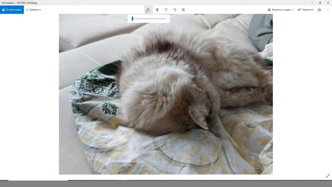Restore down the Photos window
This screenshot has height=187, width=332.
320,3
